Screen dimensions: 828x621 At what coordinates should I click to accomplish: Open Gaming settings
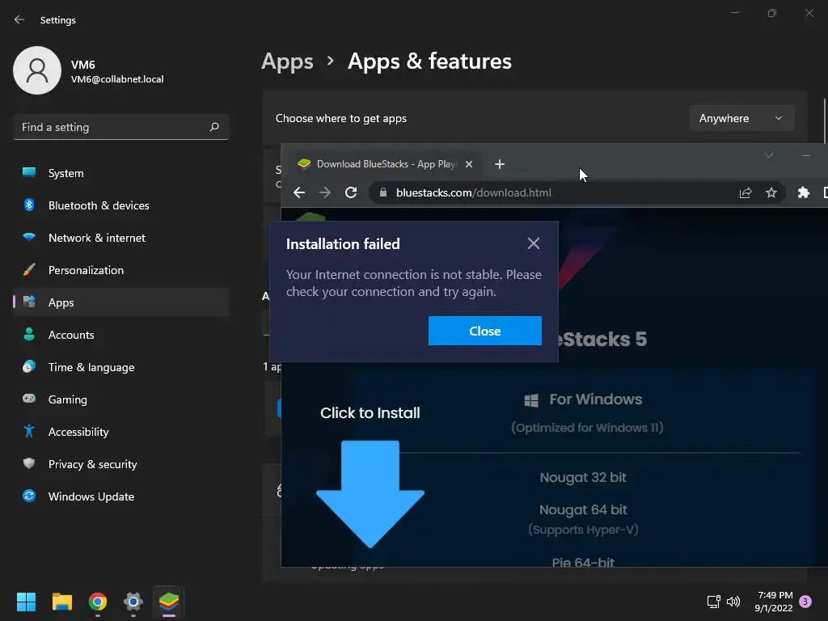pos(121,399)
